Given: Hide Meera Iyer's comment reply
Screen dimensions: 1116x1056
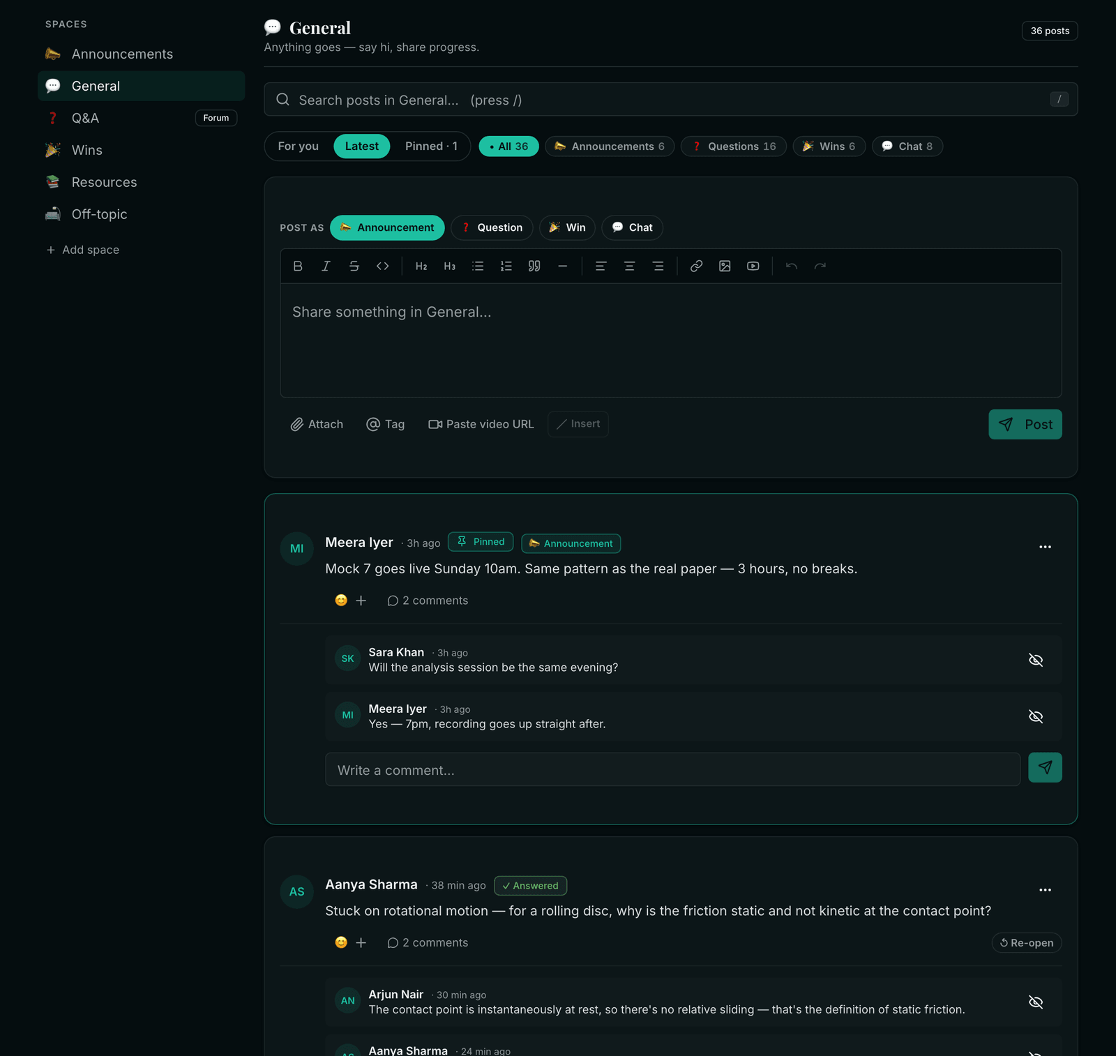Looking at the screenshot, I should coord(1036,716).
